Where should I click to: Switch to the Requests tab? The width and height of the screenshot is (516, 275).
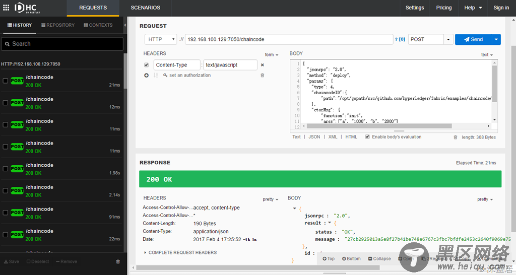click(x=93, y=8)
